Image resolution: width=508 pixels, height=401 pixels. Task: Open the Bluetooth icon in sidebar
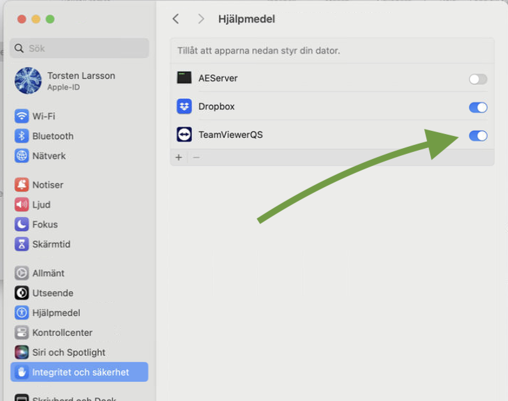click(x=22, y=136)
